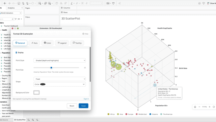
Task: Zoom in with the plus icon
Action: (x=210, y=107)
